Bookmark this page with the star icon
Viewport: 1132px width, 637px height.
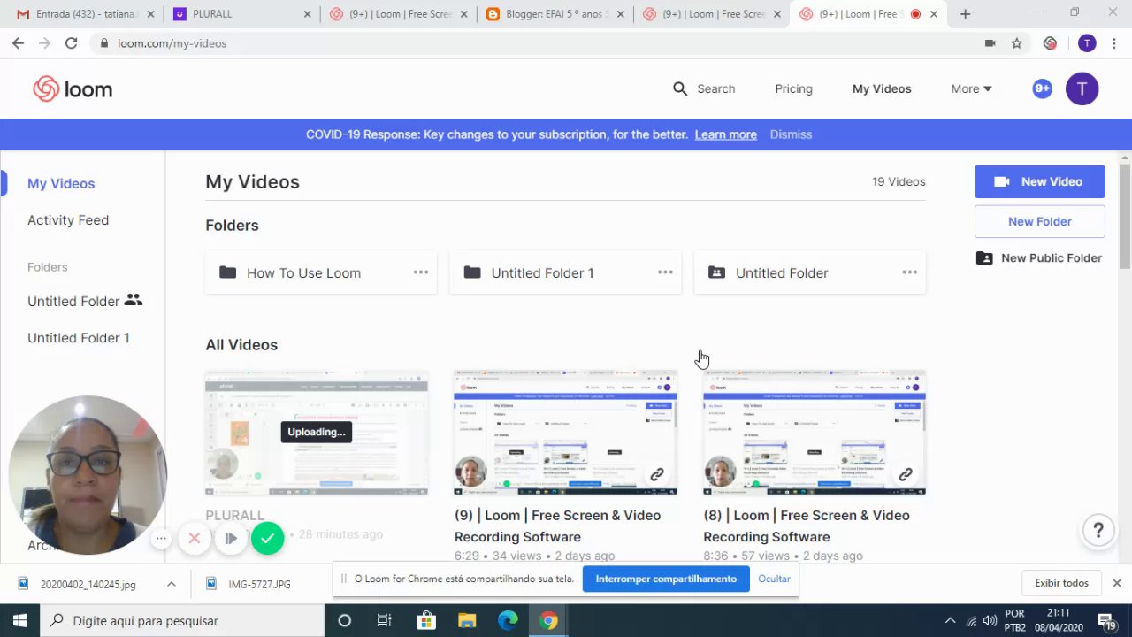coord(1017,43)
